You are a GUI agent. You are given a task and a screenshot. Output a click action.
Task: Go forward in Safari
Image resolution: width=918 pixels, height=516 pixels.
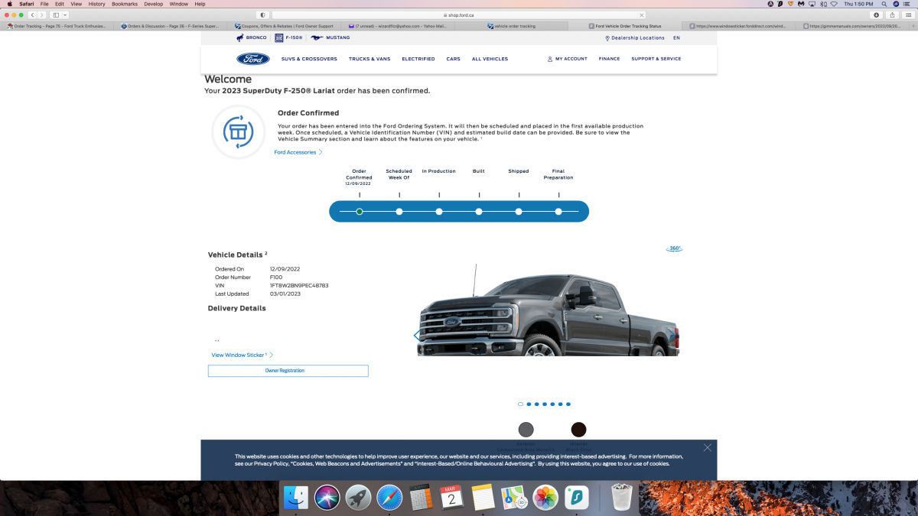(x=42, y=15)
